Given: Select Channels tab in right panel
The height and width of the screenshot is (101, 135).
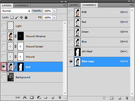Looking at the screenshot, I should click(89, 5).
